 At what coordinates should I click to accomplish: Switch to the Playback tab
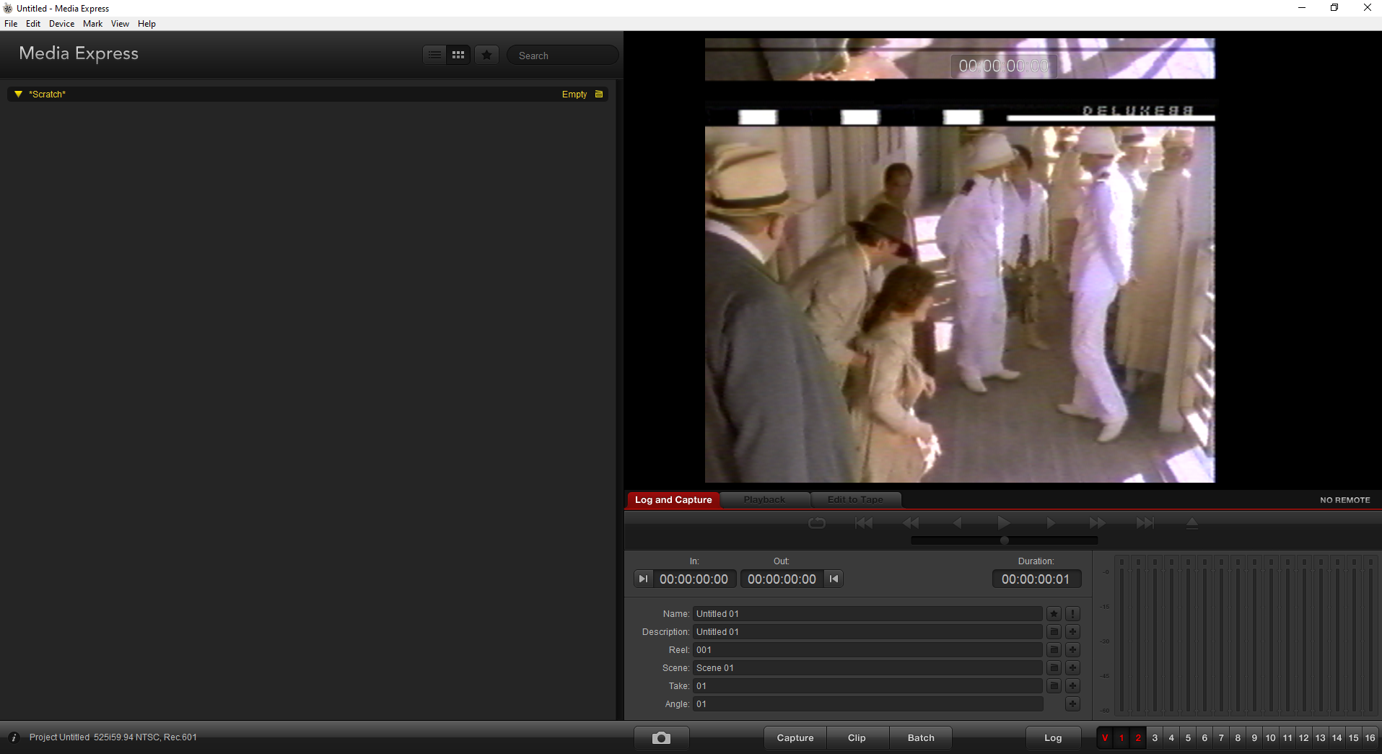(x=764, y=500)
